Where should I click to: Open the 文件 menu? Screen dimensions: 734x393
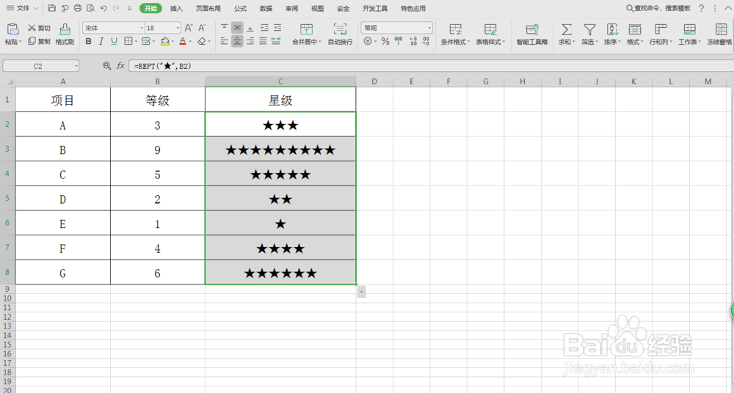tap(22, 8)
